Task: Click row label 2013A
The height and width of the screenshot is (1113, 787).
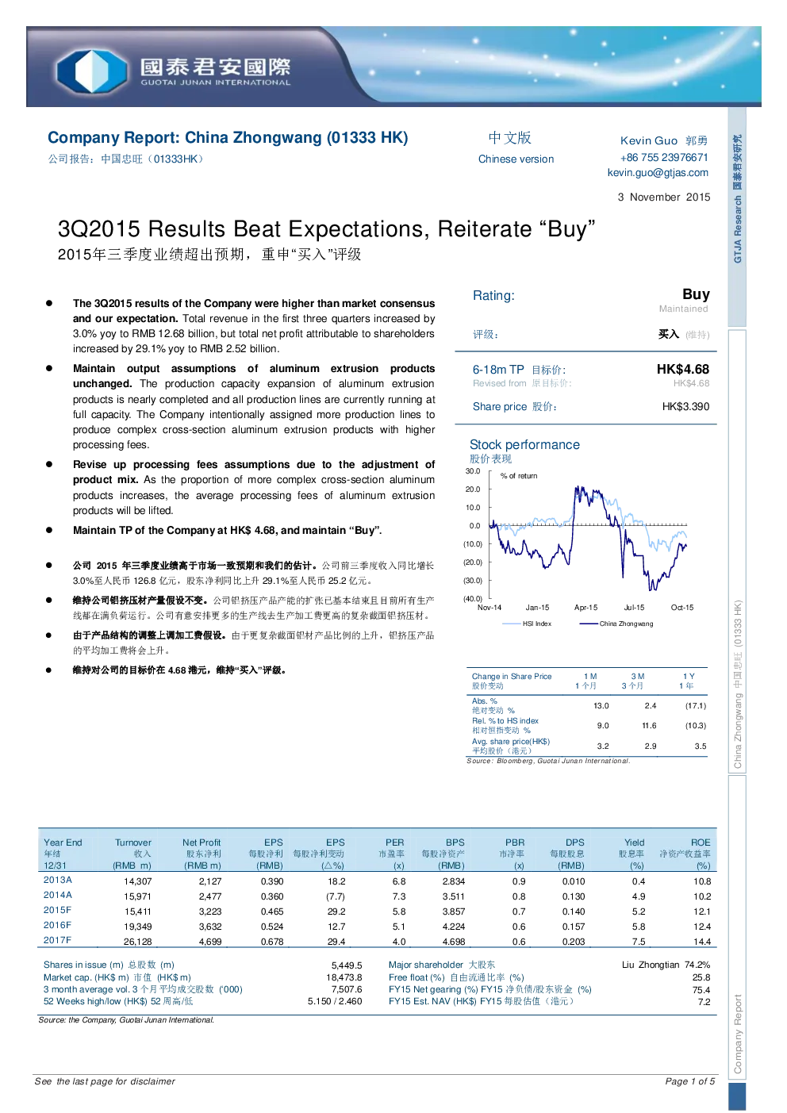Action: [x=58, y=880]
